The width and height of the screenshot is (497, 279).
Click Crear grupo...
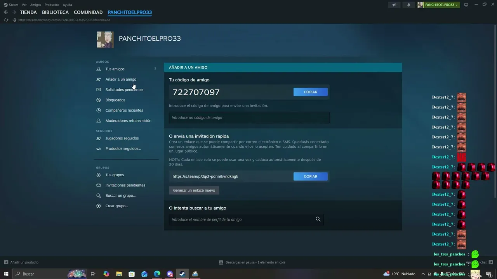(x=117, y=206)
